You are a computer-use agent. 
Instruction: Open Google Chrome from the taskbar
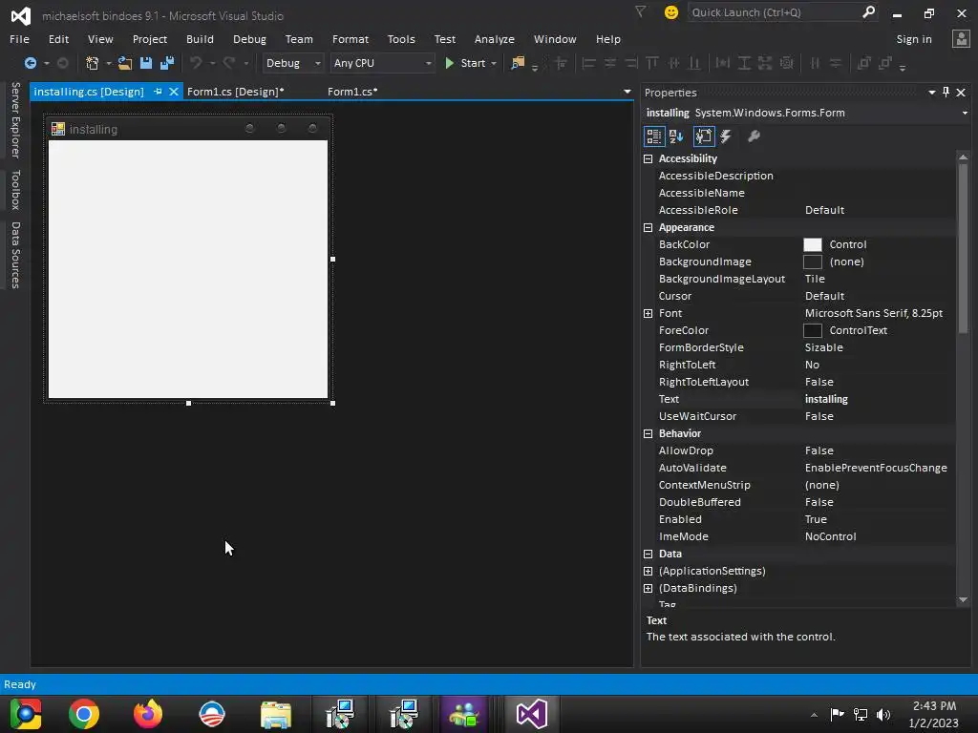coord(84,714)
